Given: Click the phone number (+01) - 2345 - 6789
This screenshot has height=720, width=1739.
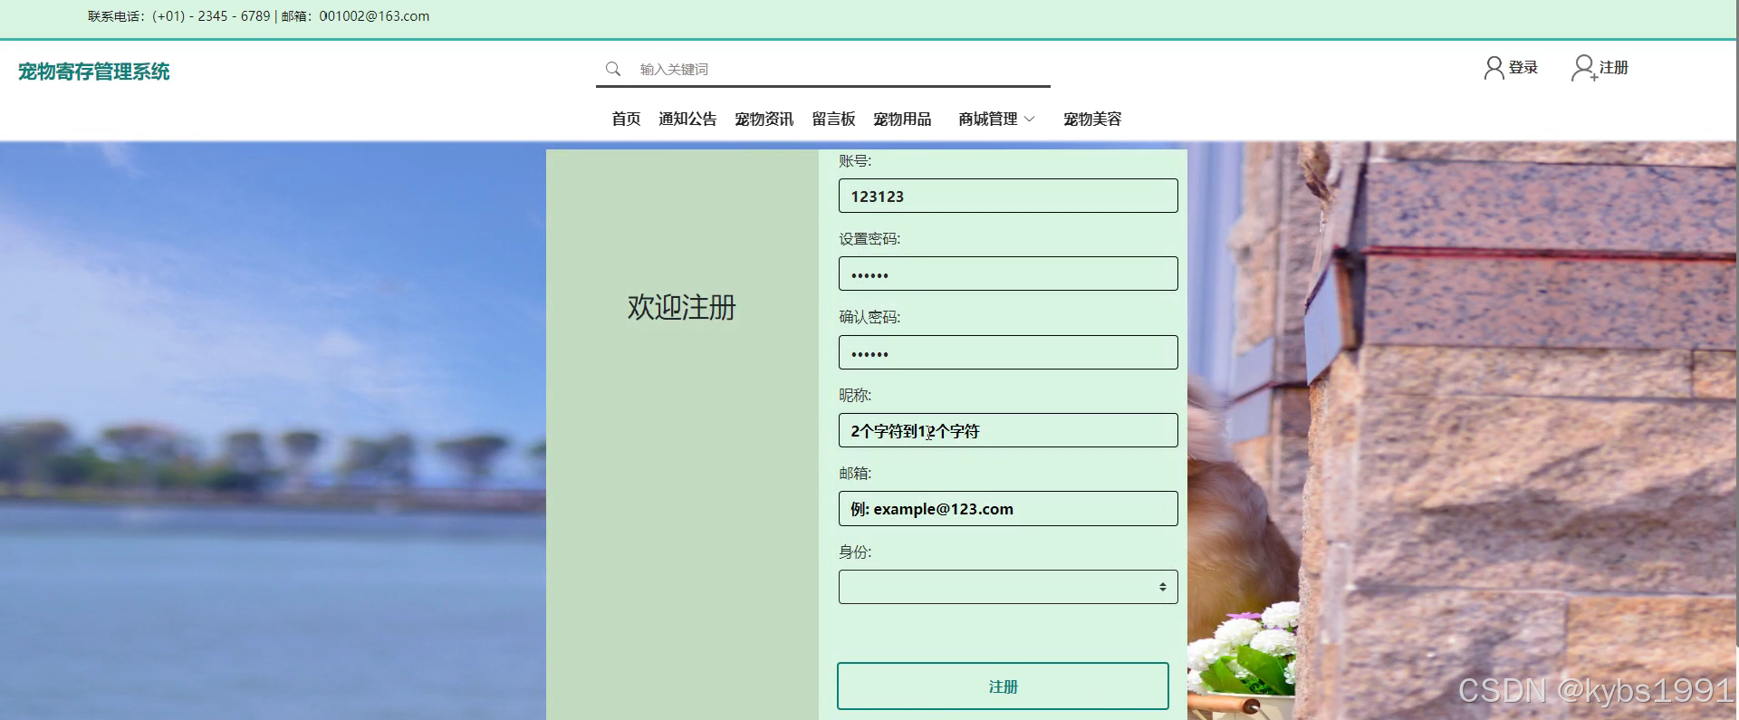Looking at the screenshot, I should (211, 16).
